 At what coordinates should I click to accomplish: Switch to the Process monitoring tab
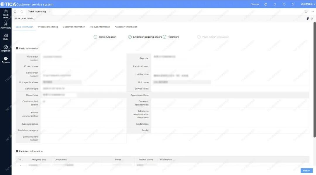point(48,27)
